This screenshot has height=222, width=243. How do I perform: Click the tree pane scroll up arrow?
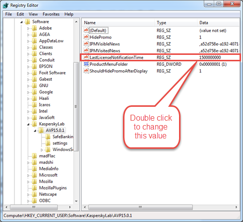(76, 22)
